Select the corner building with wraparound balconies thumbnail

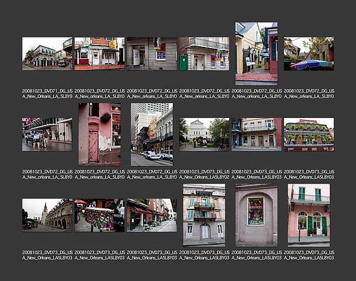click(47, 54)
